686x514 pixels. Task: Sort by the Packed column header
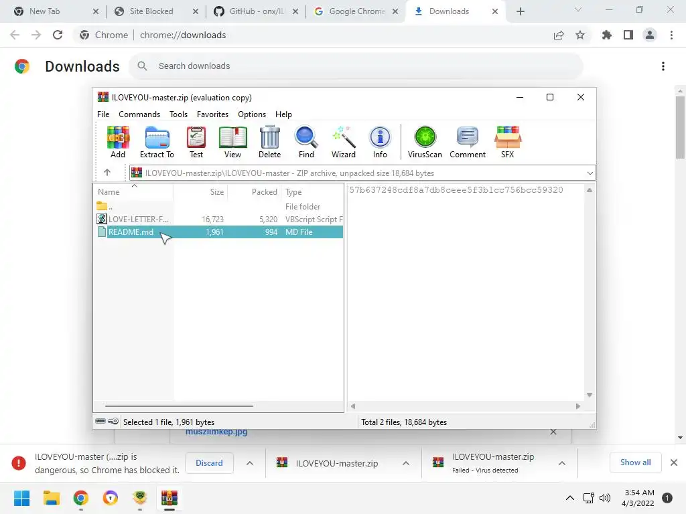(x=255, y=192)
